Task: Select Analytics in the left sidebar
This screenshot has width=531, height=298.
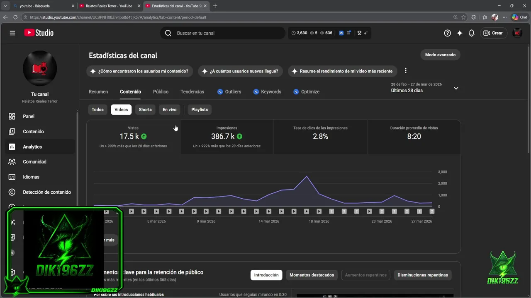Action: [x=40, y=147]
